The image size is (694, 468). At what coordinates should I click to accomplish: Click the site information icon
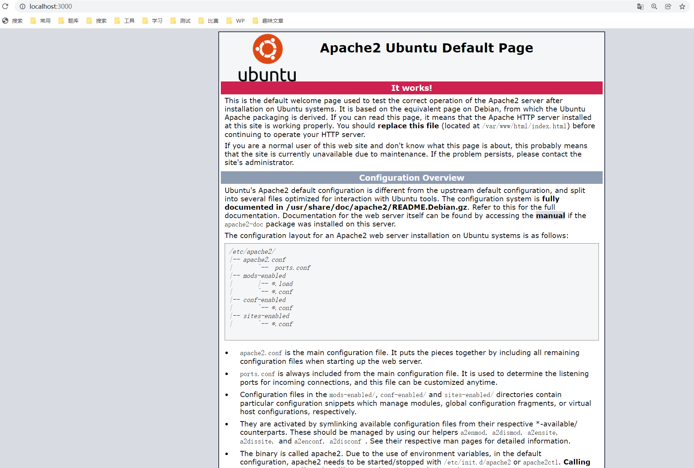click(22, 6)
